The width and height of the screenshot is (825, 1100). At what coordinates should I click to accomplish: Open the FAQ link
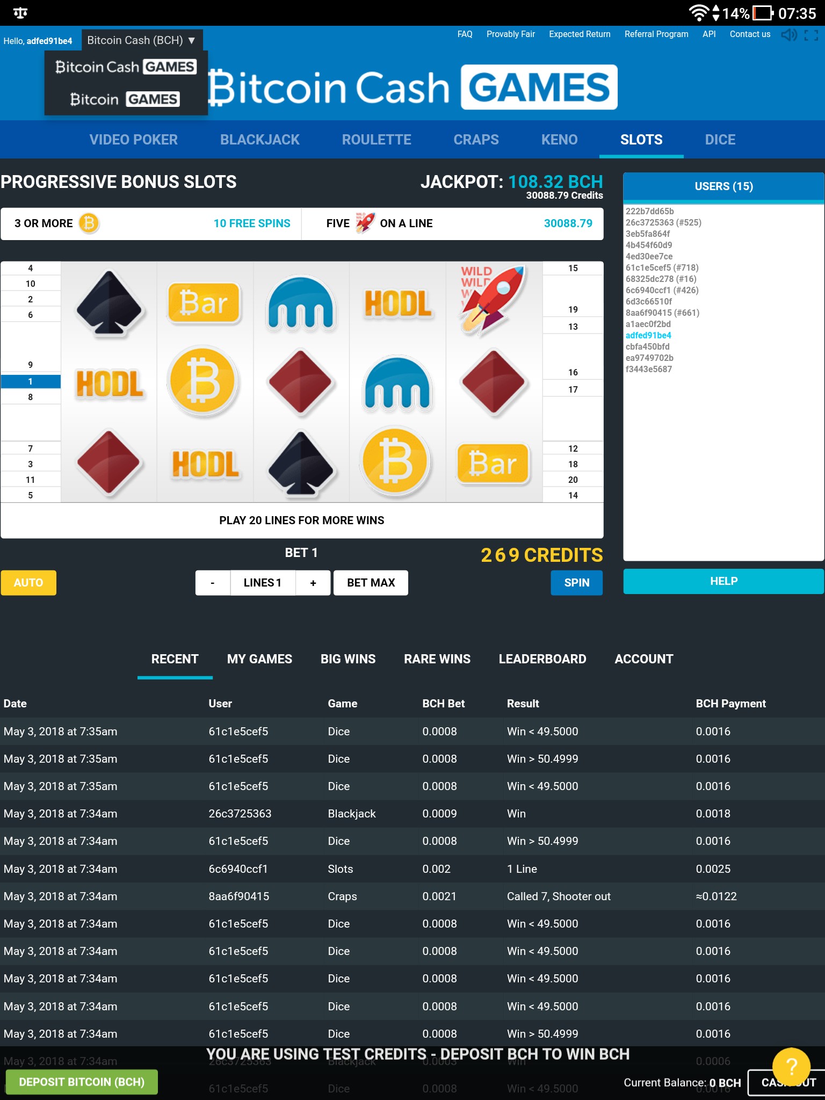pyautogui.click(x=465, y=34)
